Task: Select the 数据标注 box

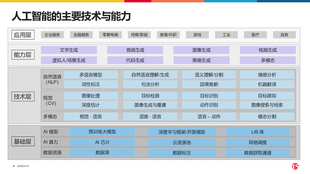Action: pyautogui.click(x=182, y=153)
